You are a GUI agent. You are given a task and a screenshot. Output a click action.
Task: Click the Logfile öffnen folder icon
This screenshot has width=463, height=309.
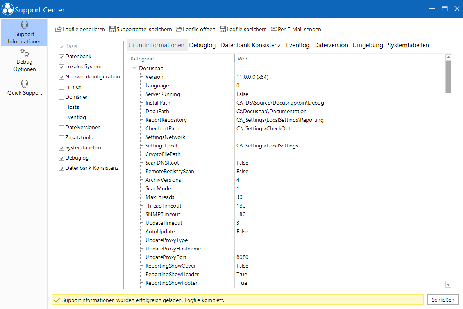179,29
